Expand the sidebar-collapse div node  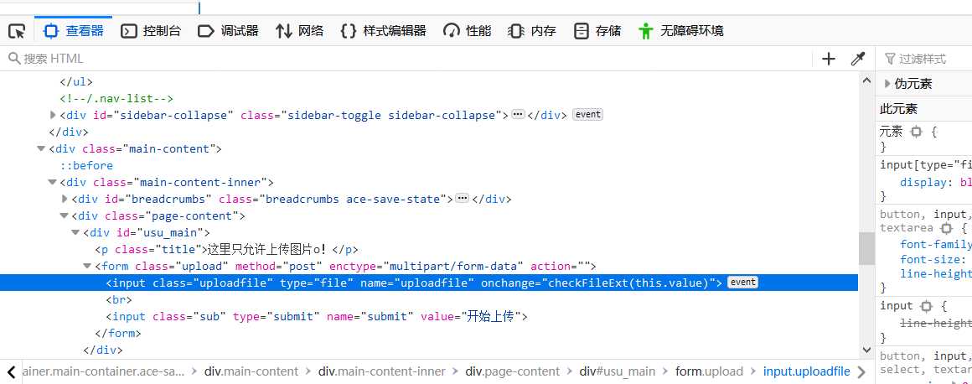click(53, 115)
